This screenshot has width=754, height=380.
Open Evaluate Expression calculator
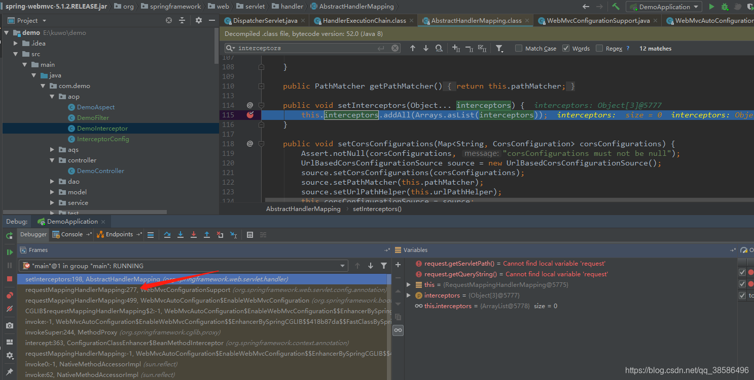click(x=250, y=235)
